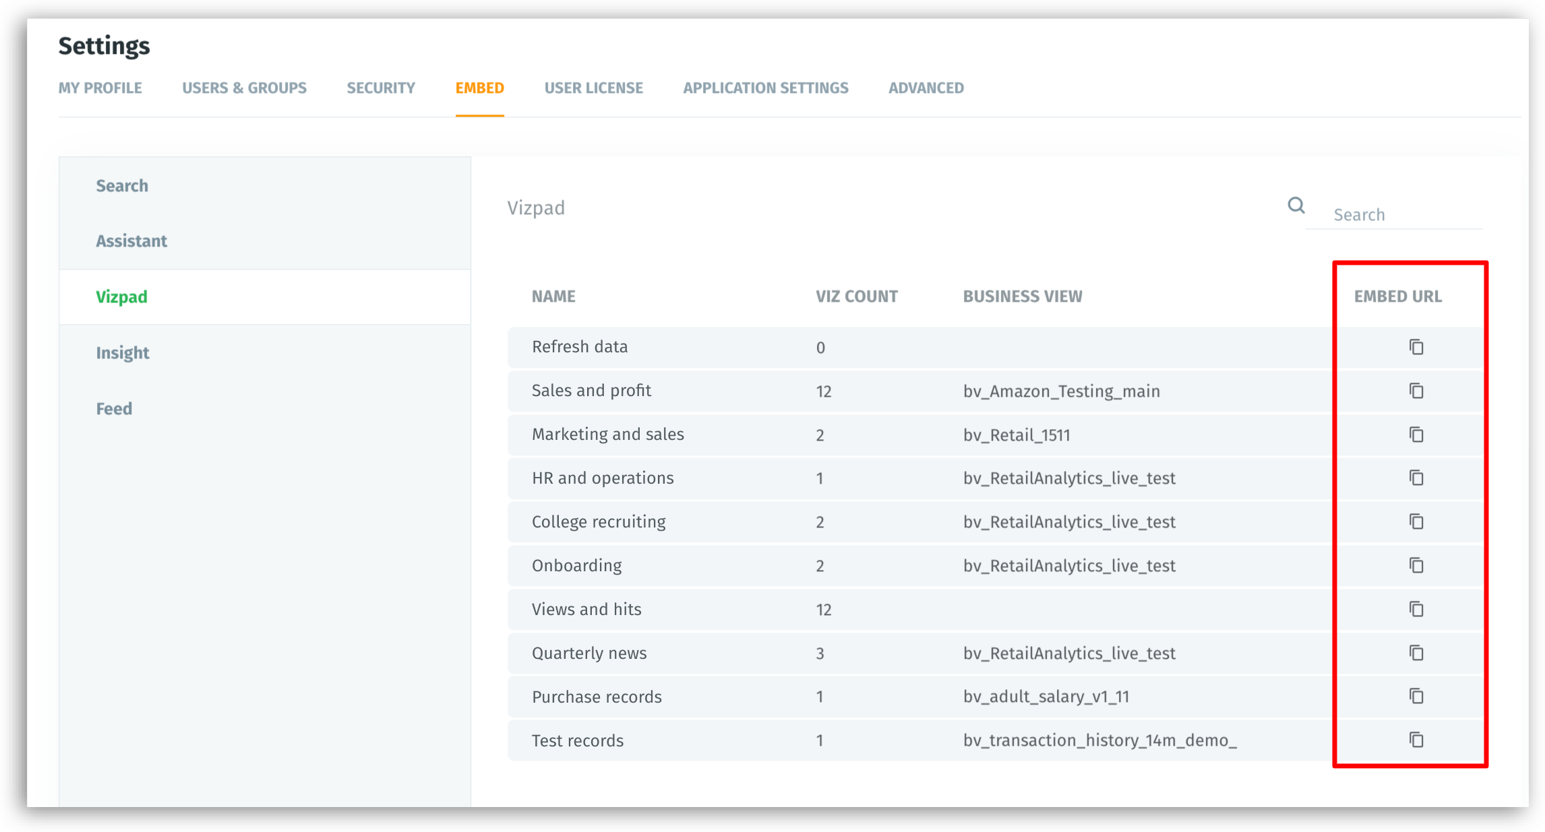The height and width of the screenshot is (832, 1545).
Task: Open the Users & Groups tab
Action: 244,88
